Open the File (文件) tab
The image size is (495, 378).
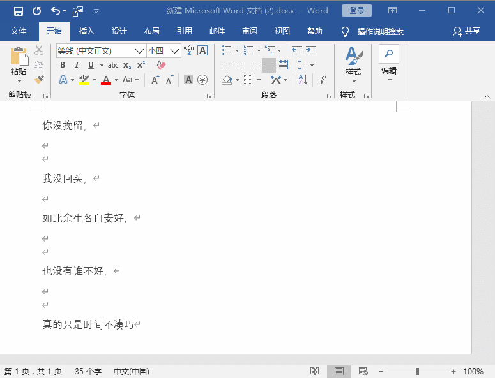[x=19, y=31]
